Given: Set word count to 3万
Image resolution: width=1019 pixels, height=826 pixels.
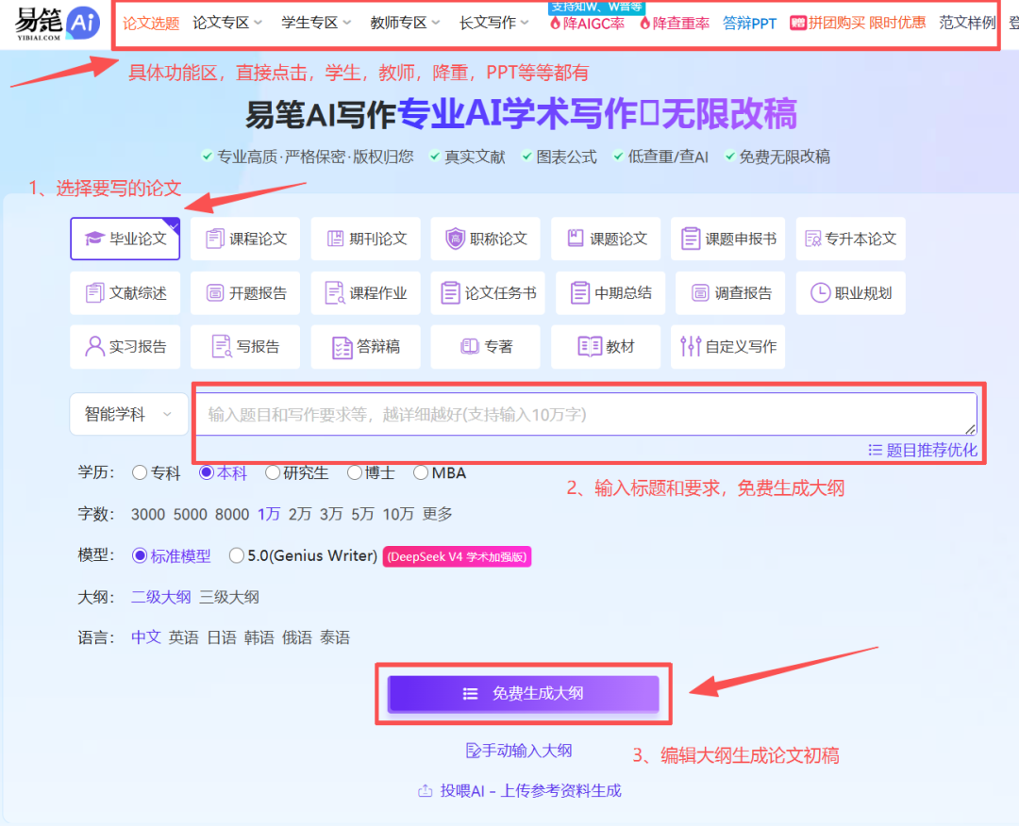Looking at the screenshot, I should [x=331, y=514].
